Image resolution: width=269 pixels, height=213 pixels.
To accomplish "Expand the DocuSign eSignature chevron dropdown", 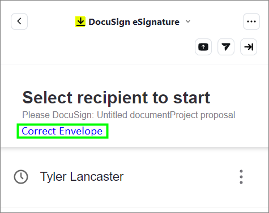I will tap(188, 21).
